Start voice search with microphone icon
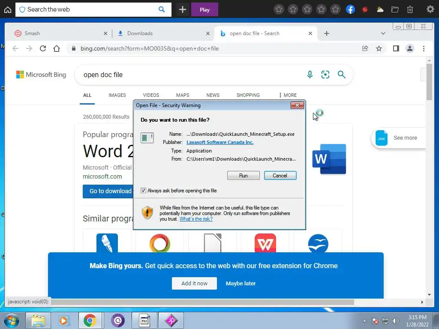 [310, 75]
